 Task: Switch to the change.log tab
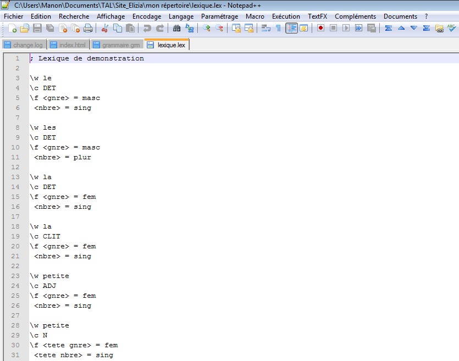point(24,45)
